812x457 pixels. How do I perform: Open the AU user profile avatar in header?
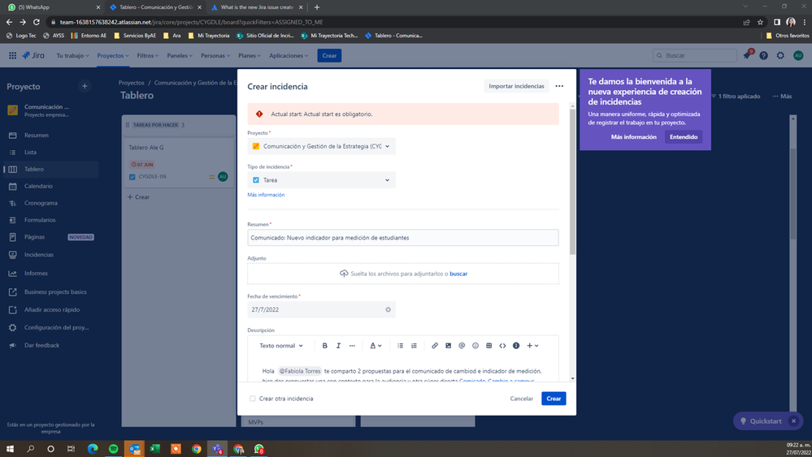(x=798, y=55)
